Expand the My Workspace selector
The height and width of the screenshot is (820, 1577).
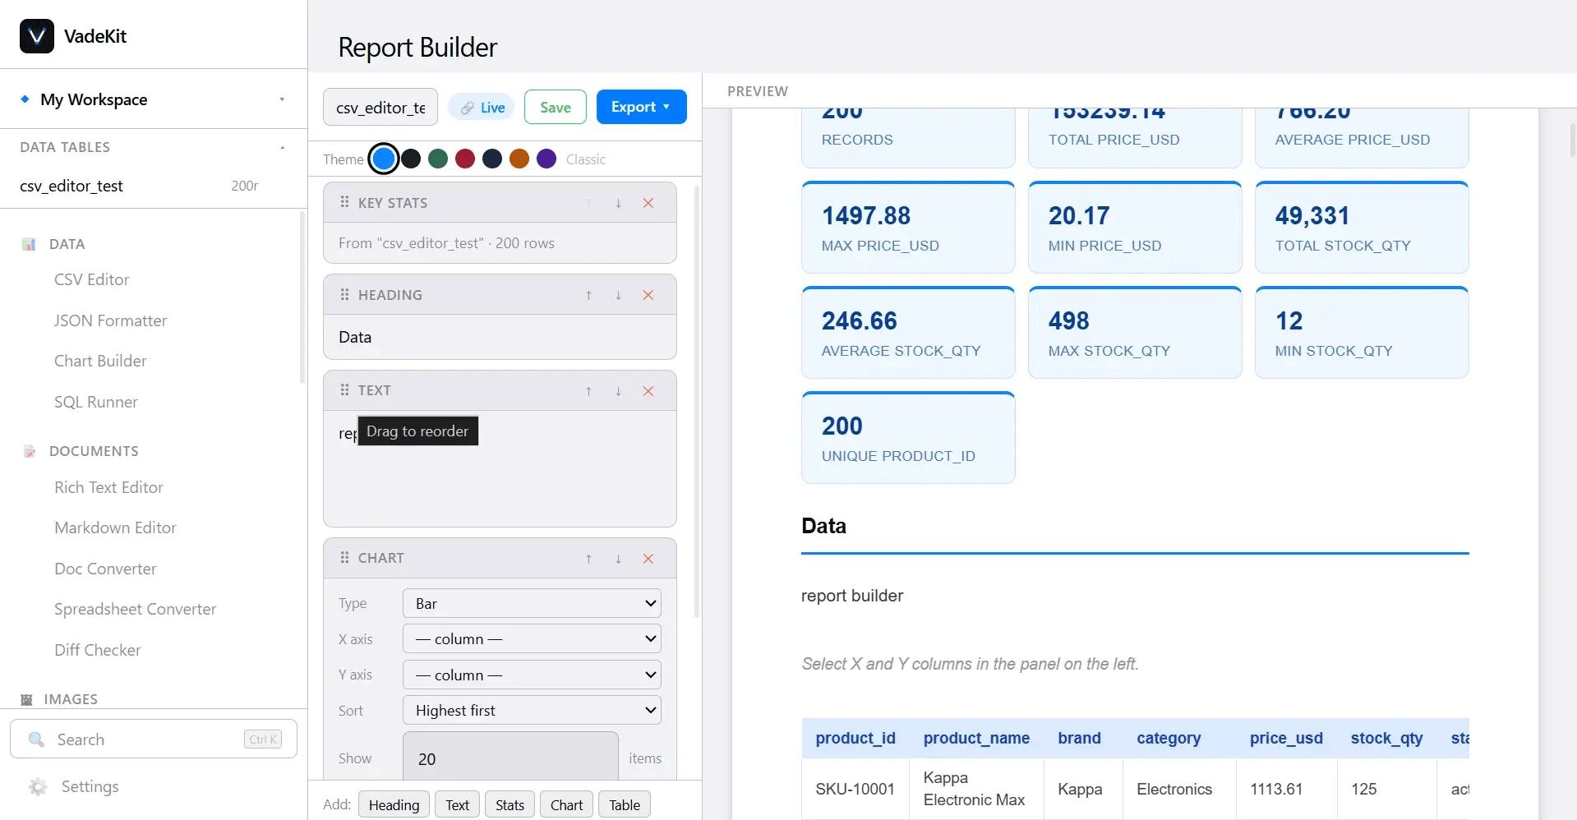tap(154, 99)
